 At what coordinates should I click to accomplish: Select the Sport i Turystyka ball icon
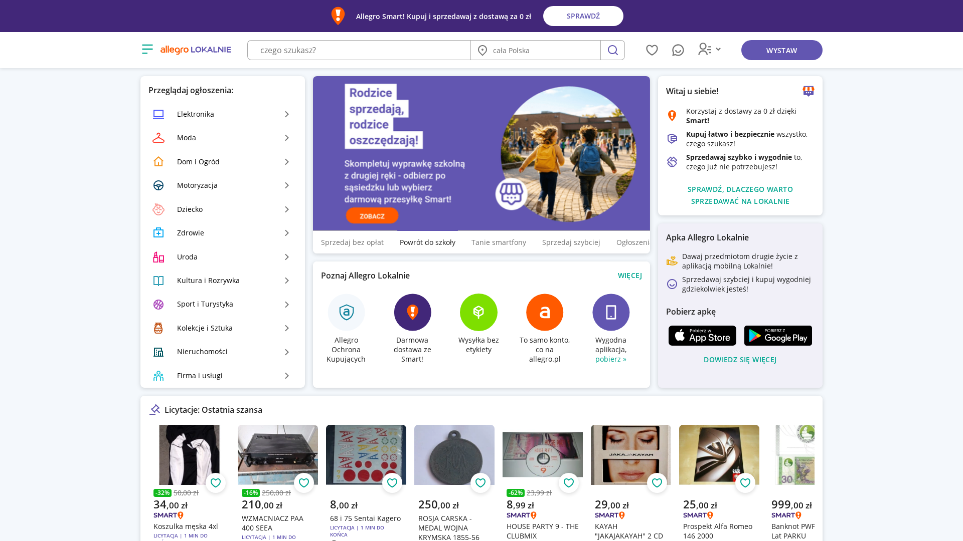tap(158, 305)
